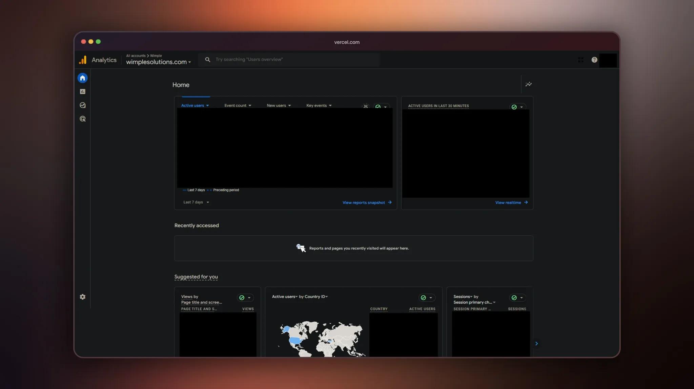Open the Admin gear icon

point(82,297)
